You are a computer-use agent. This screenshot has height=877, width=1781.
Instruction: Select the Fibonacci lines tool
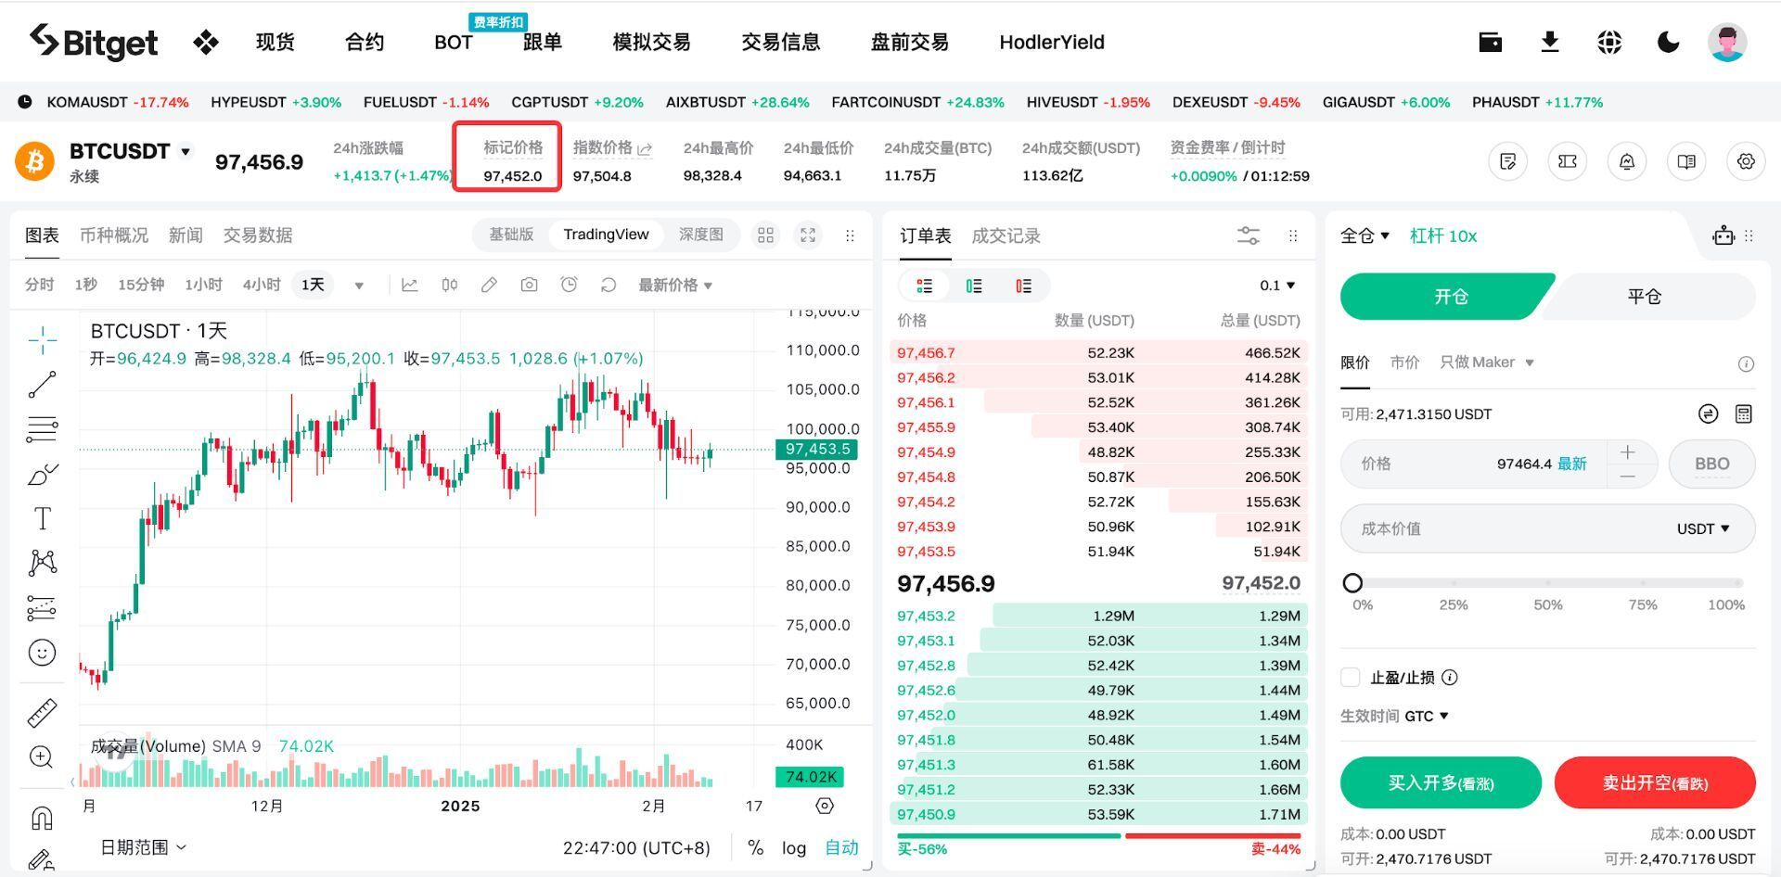[42, 428]
